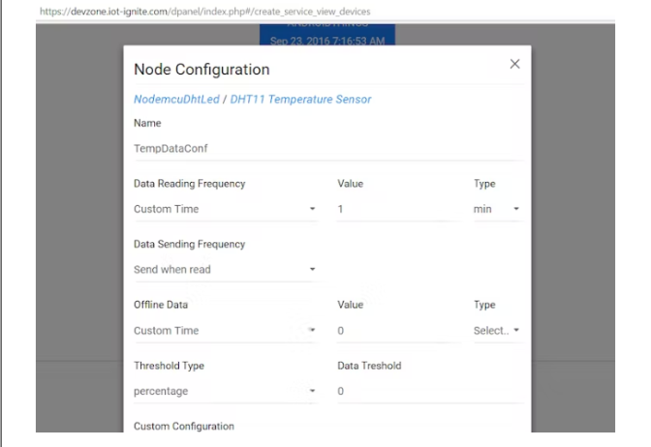Click the Sep 23, 2016 timestamp header
The width and height of the screenshot is (651, 447).
[x=327, y=42]
